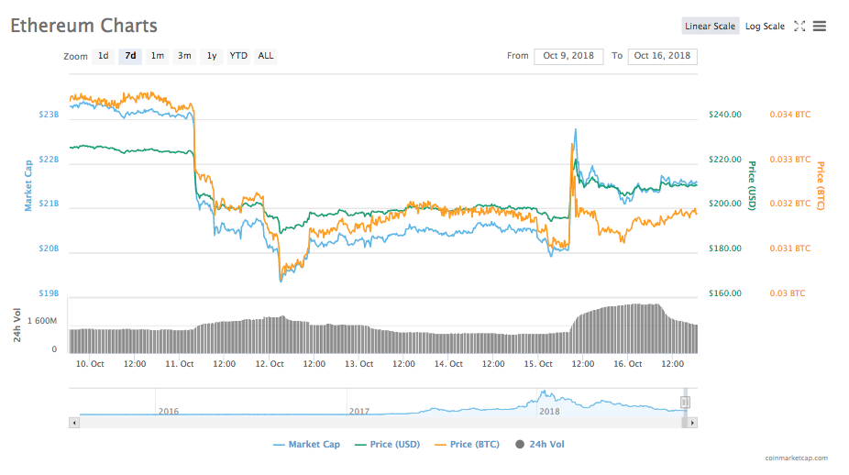Viewport: 849px width, 475px height.
Task: Toggle Price (USD) series in legend
Action: click(387, 444)
